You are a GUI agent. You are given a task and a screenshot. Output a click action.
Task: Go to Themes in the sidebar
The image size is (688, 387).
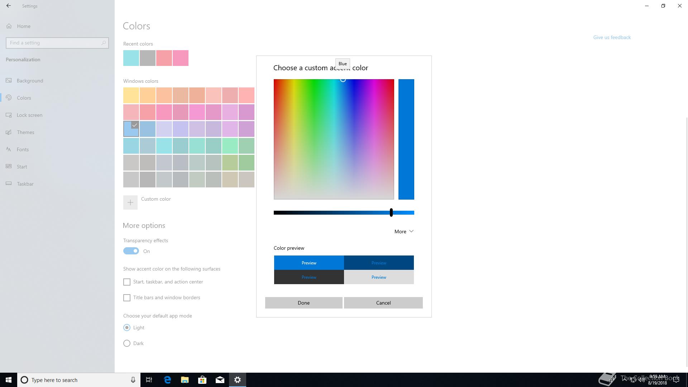point(25,132)
